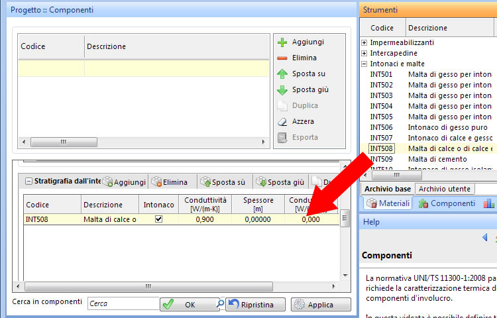Image resolution: width=497 pixels, height=318 pixels.
Task: Move component down with Sposta giù arrow
Action: (282, 90)
